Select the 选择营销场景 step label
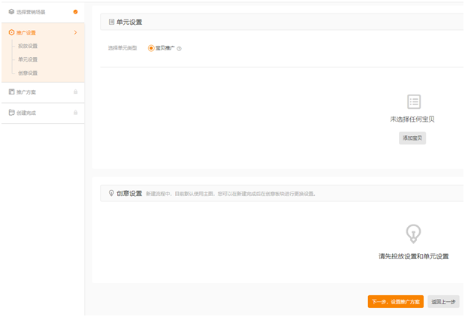465x317 pixels. tap(32, 12)
